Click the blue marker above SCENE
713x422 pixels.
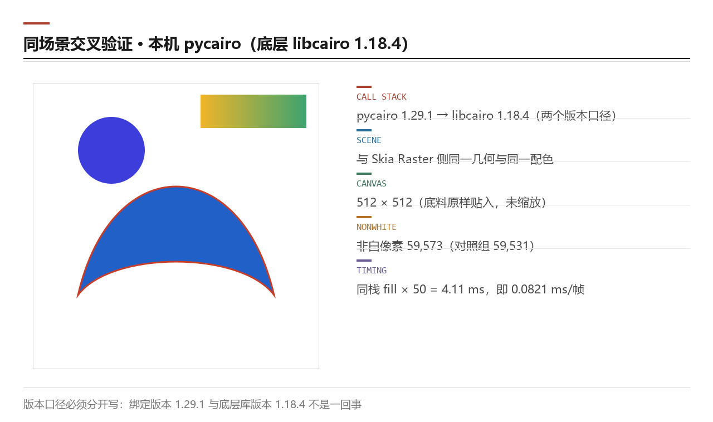tap(364, 130)
